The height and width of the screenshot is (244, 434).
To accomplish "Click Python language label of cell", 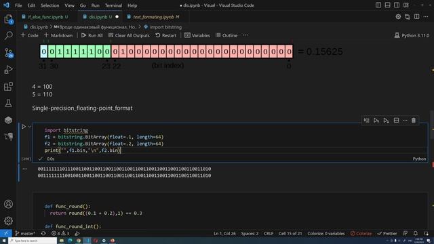I will tap(419, 159).
